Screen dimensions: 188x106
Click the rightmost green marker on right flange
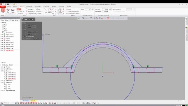click(x=148, y=66)
